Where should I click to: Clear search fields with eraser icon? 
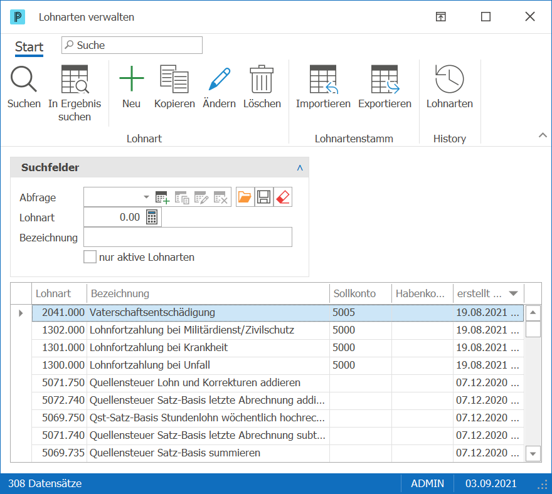[283, 197]
